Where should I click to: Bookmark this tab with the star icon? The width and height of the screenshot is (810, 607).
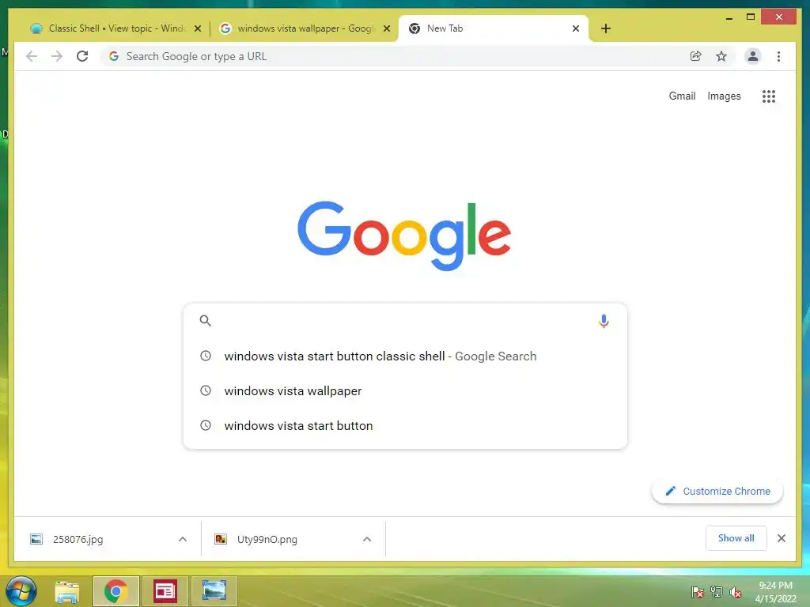click(721, 56)
